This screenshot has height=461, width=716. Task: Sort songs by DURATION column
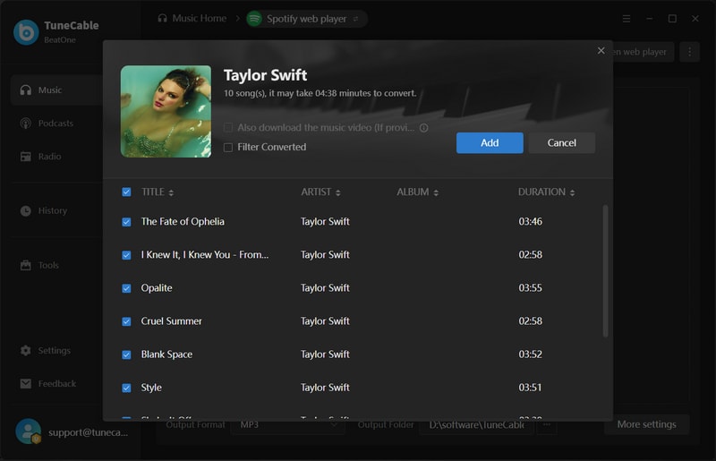(x=546, y=192)
